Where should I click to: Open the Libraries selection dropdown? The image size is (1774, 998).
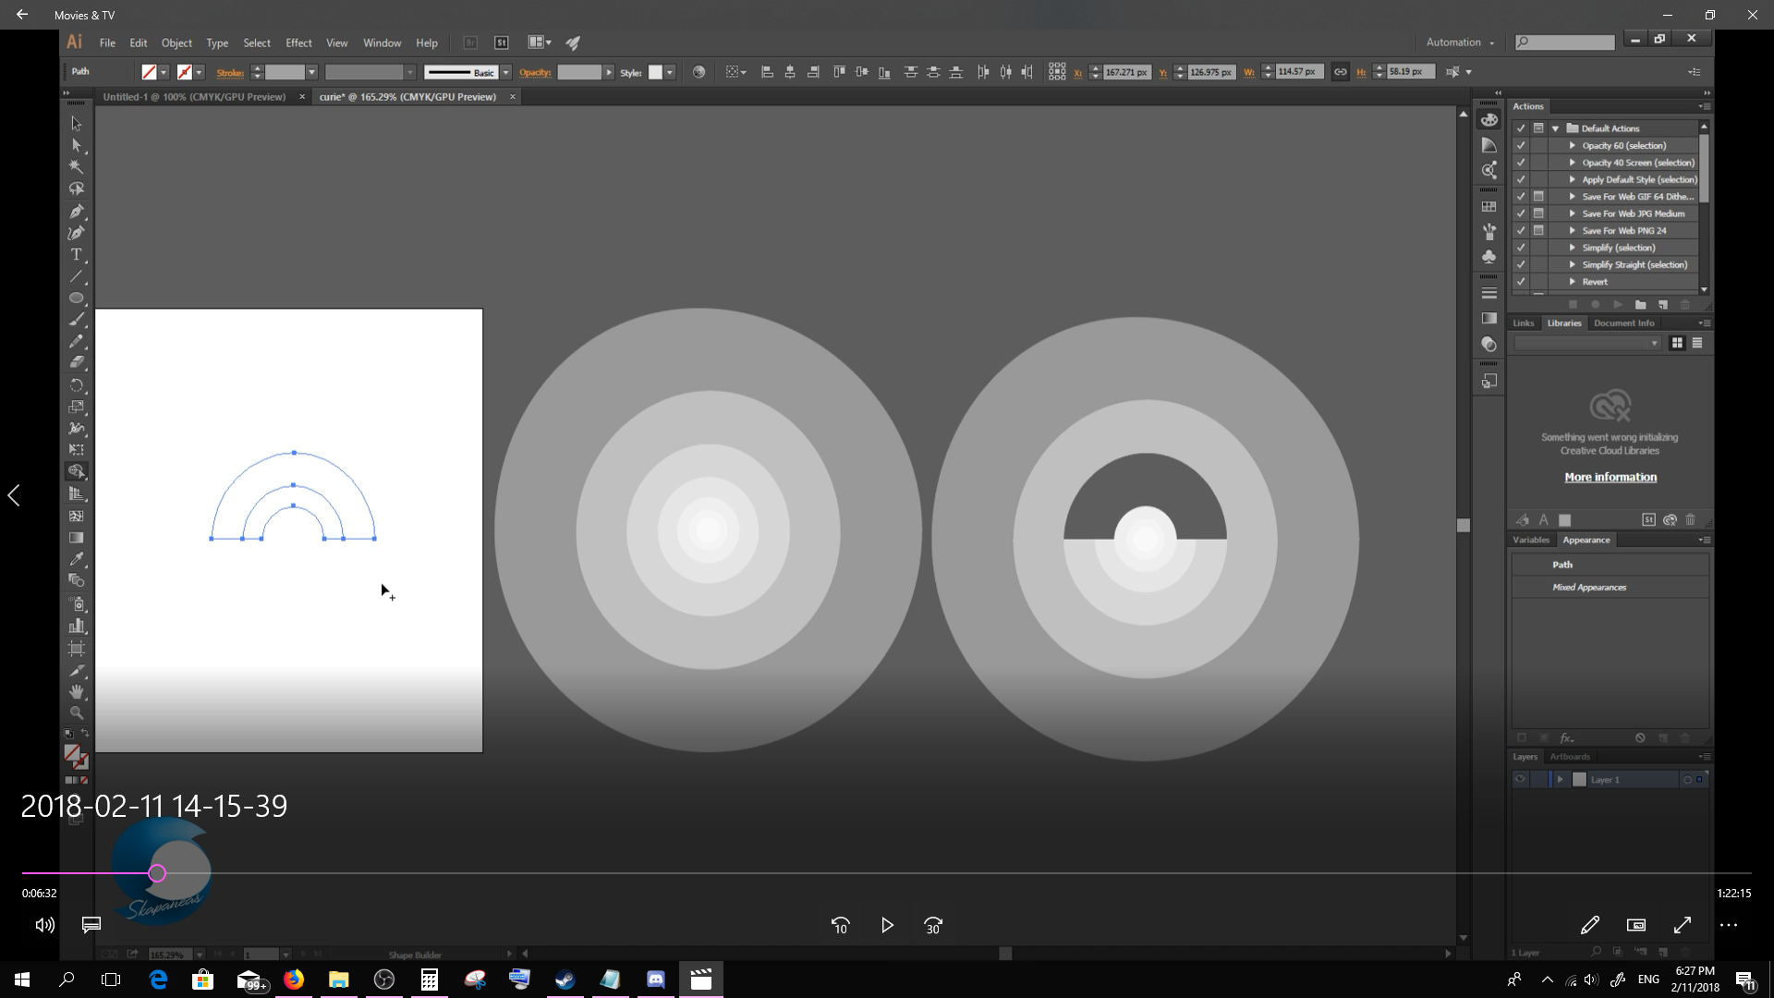(1587, 344)
